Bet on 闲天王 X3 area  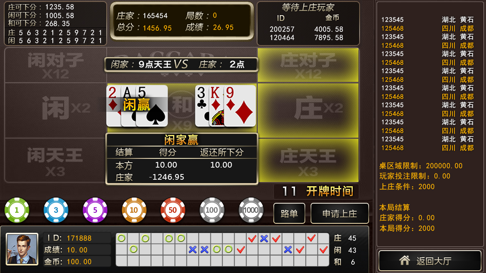coord(55,160)
